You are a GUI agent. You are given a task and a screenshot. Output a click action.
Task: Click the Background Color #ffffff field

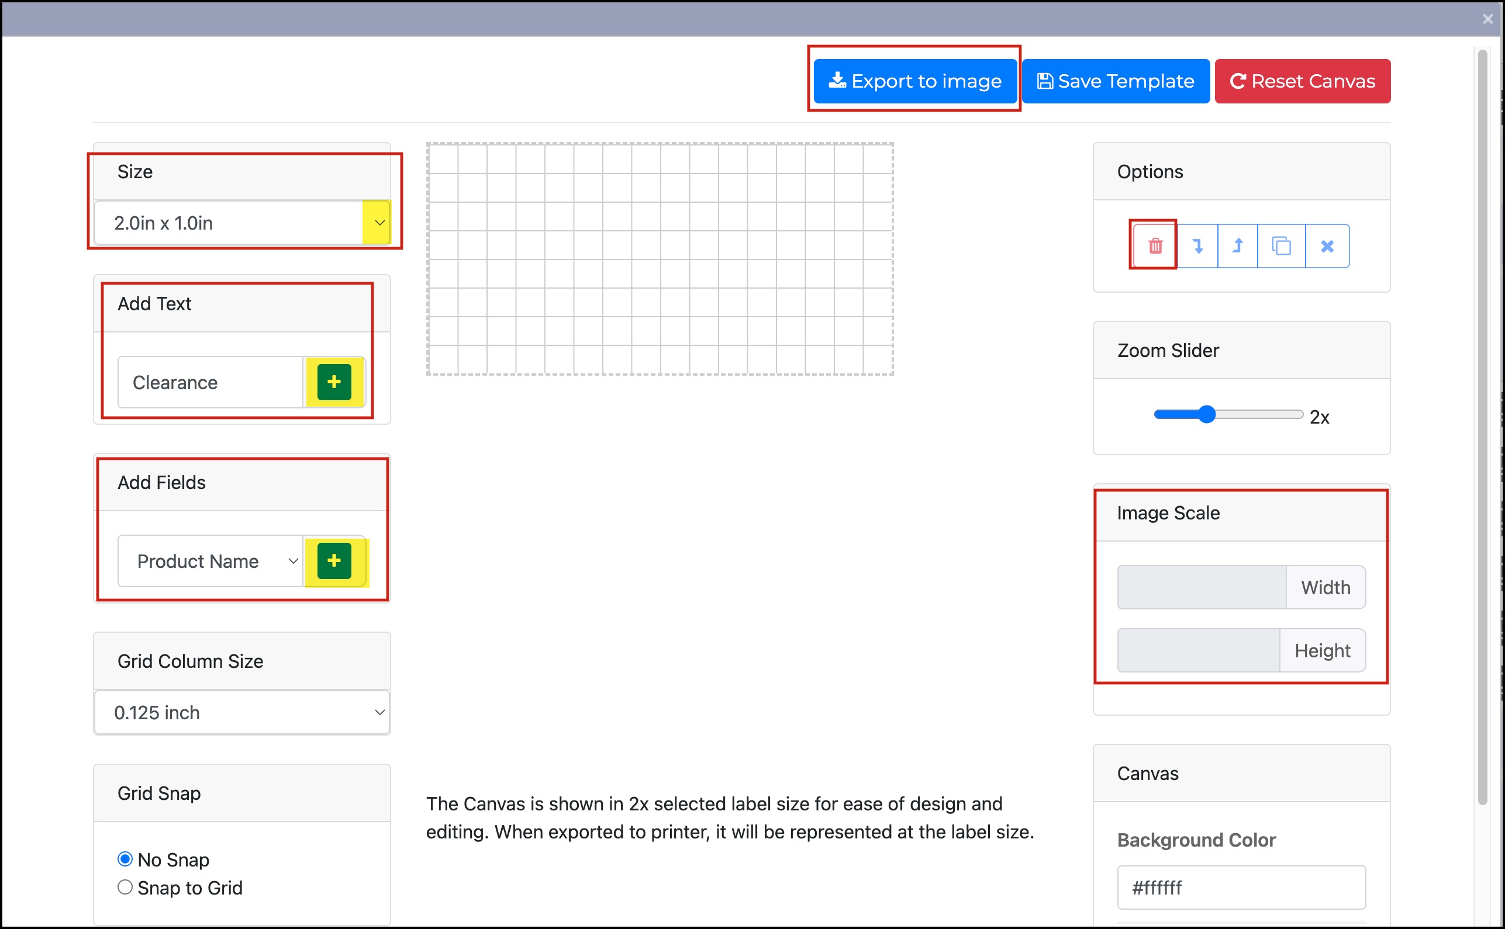[x=1241, y=887]
